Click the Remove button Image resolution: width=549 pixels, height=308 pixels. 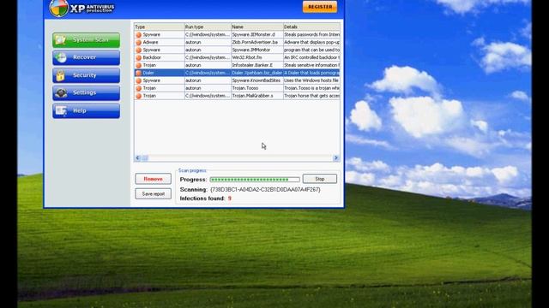(x=153, y=179)
